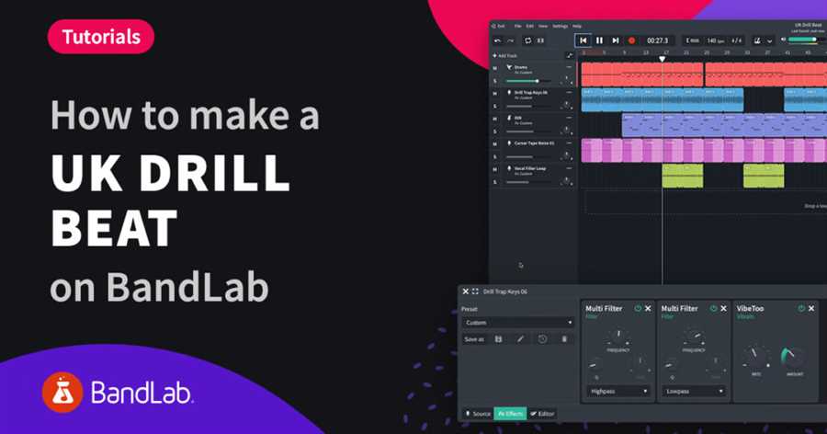
Task: Mute the 808 track
Action: click(x=494, y=119)
